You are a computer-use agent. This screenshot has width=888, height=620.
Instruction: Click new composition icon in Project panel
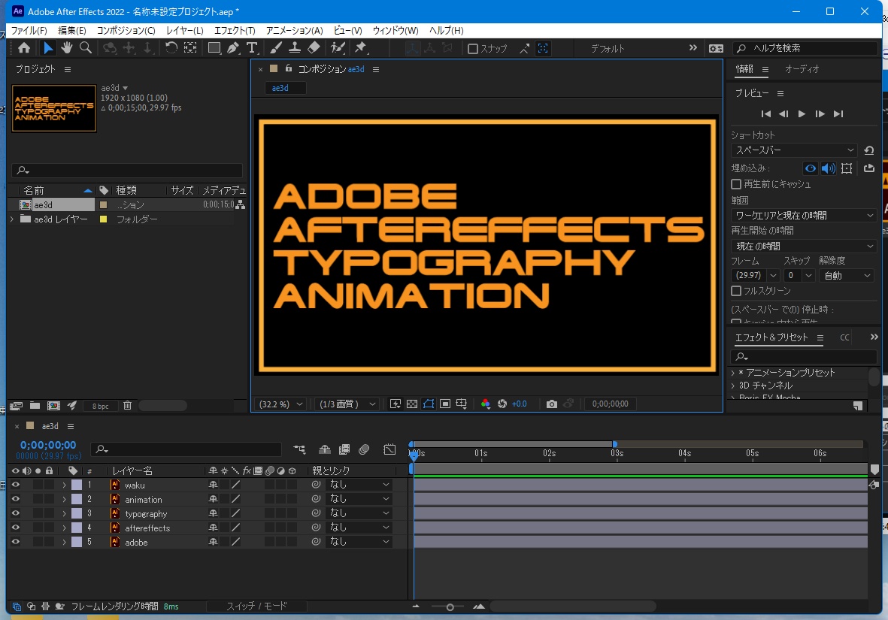(54, 405)
